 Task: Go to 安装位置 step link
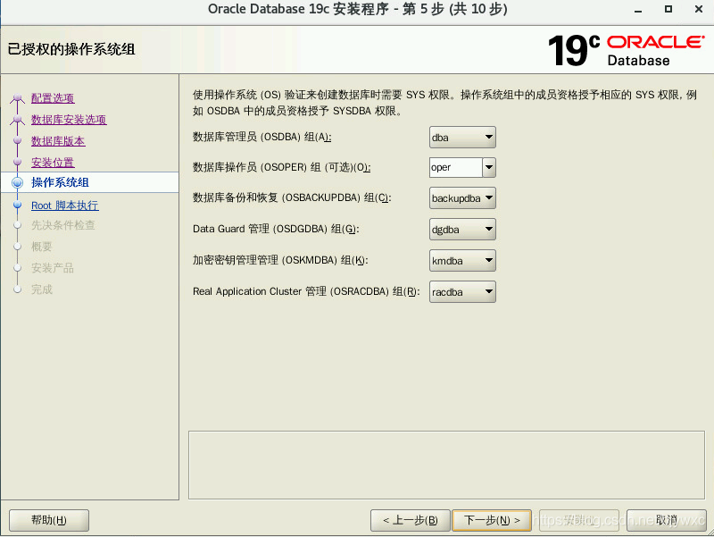[53, 163]
